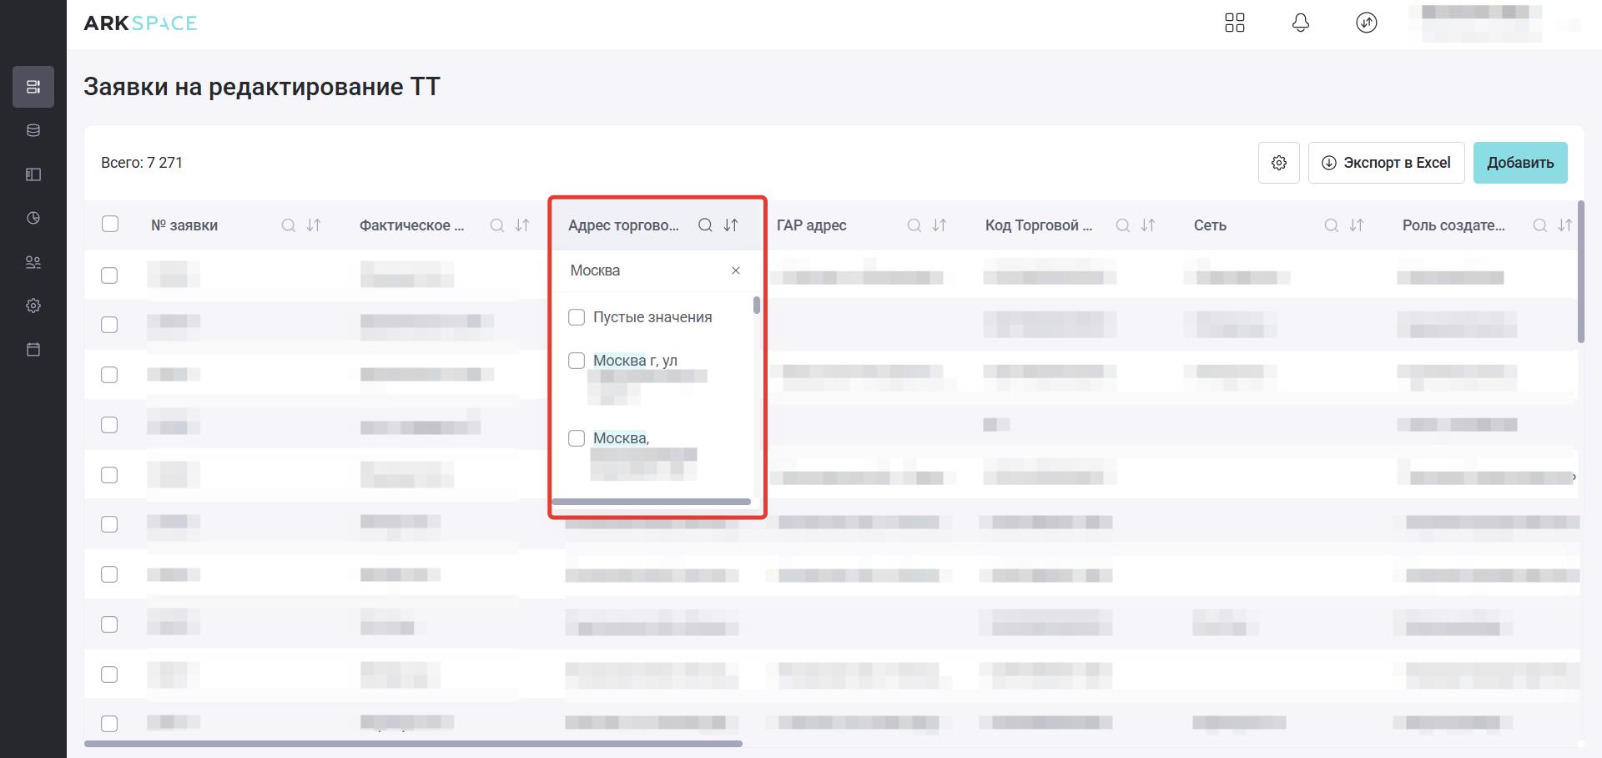Click search icon in ГАР адрес column
The height and width of the screenshot is (758, 1602).
click(x=914, y=225)
